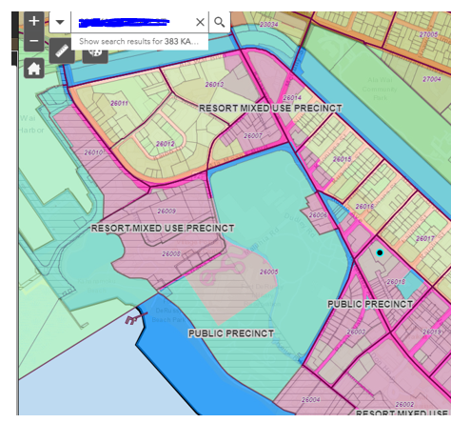451x423 pixels.
Task: Select the pink parcel labeled 26009
Action: tap(167, 211)
